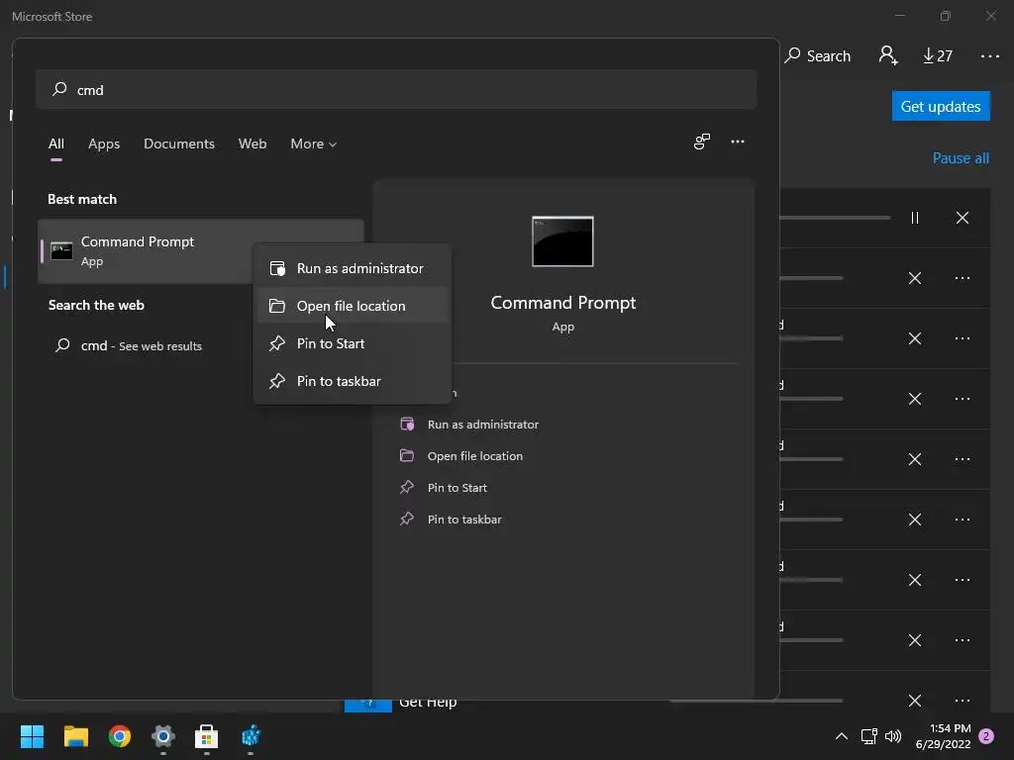
Task: Select Run as administrator in context menu
Action: click(353, 268)
